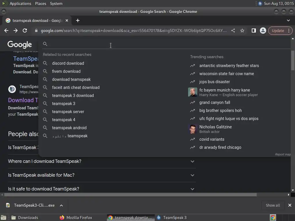Choose suggestion teamspeak server
This screenshot has width=295, height=221.
68,112
